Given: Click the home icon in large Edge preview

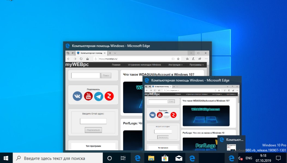Looking at the screenshot, I should [88, 59].
